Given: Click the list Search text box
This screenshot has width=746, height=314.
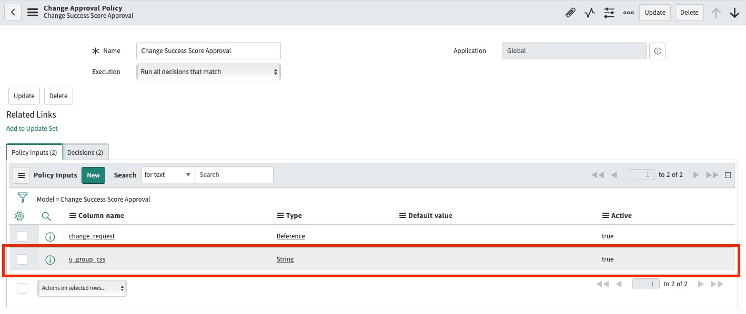Looking at the screenshot, I should tap(234, 175).
